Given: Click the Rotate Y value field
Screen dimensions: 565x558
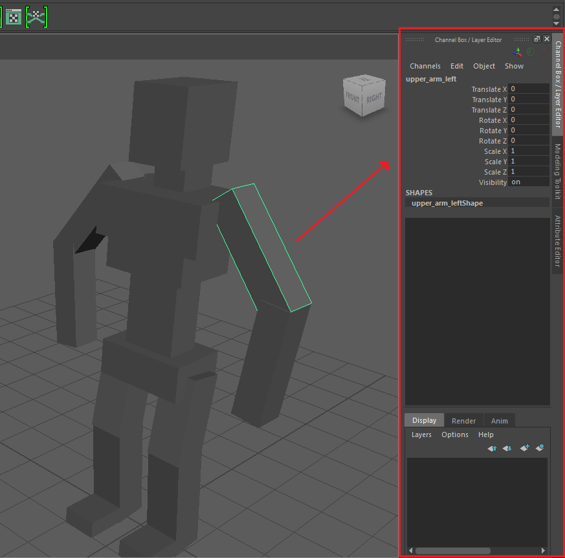Looking at the screenshot, I should click(529, 131).
